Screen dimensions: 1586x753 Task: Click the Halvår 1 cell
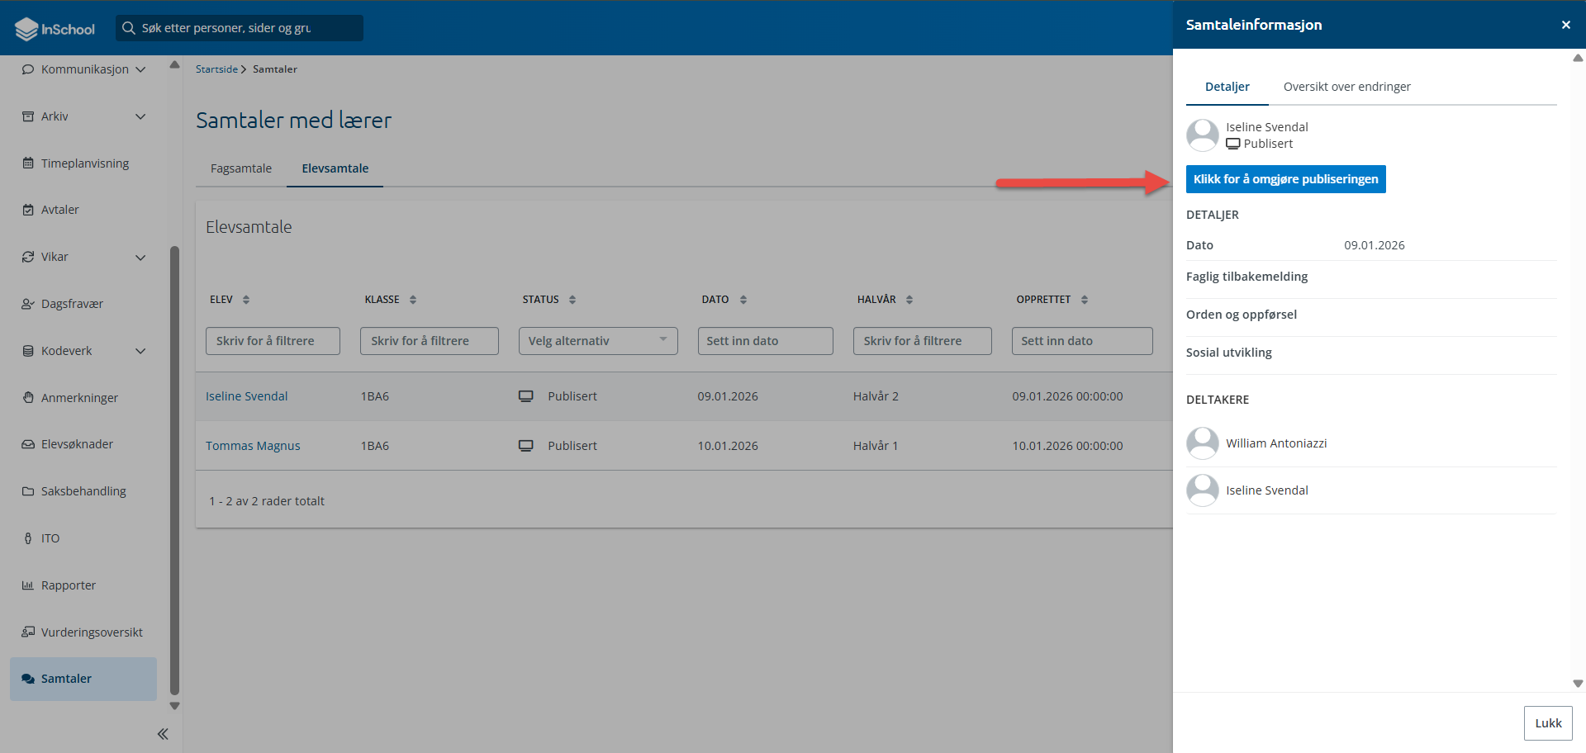pyautogui.click(x=876, y=446)
